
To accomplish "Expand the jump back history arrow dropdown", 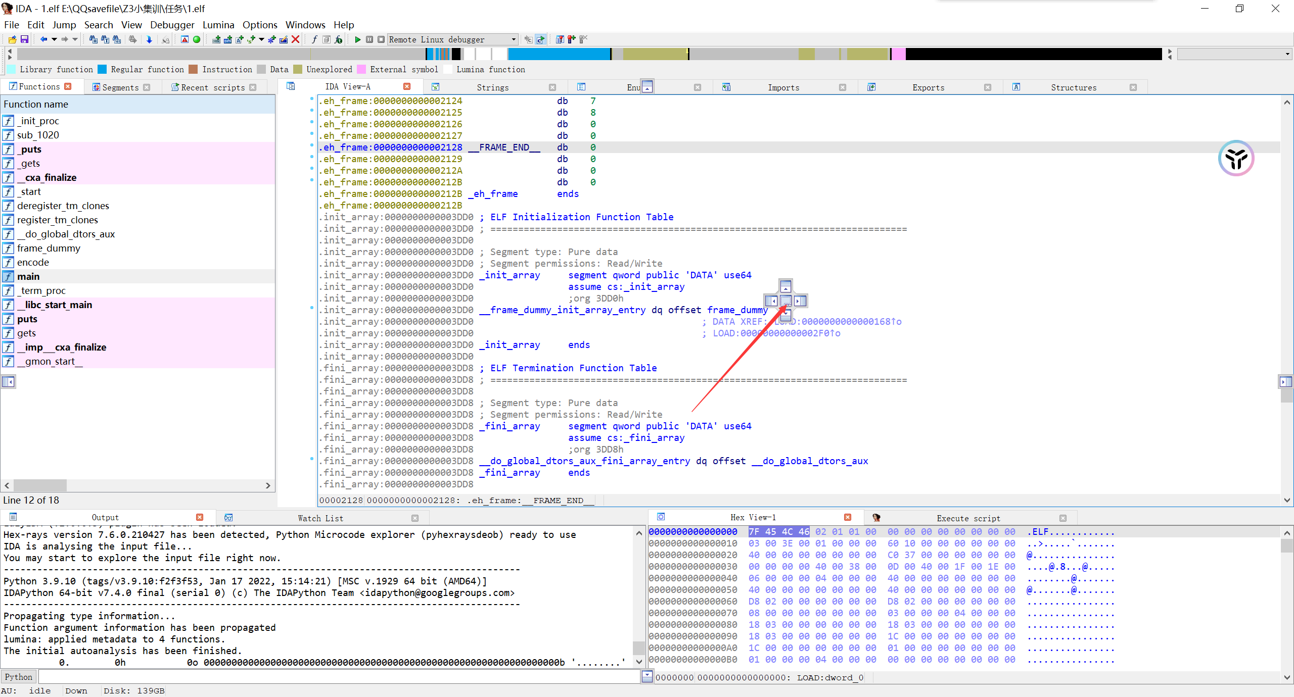I will click(x=54, y=39).
